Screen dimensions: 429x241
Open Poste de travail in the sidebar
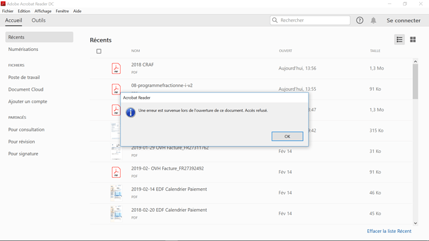(x=24, y=77)
